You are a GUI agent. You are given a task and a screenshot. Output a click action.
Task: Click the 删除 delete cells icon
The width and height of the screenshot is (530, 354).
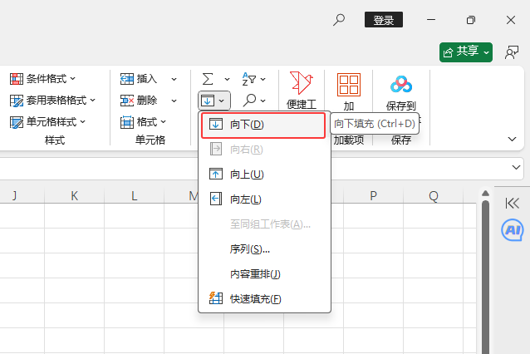pos(127,101)
